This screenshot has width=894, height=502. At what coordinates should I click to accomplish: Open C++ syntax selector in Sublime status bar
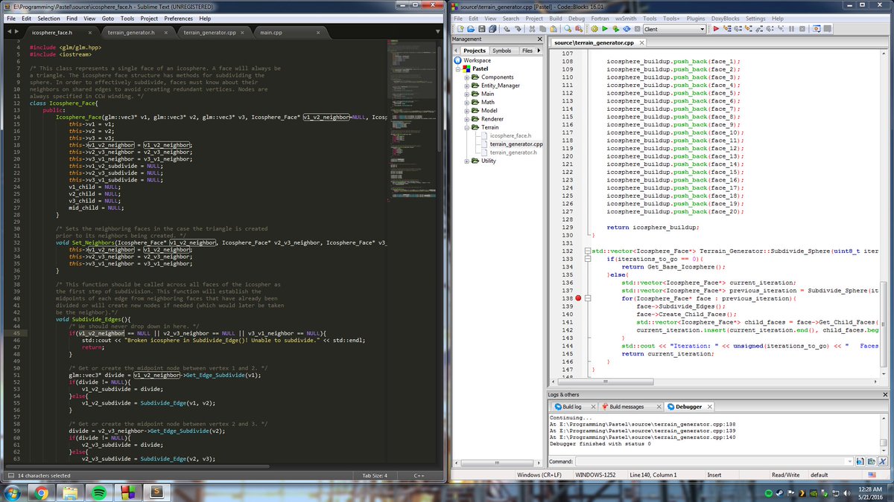[419, 475]
